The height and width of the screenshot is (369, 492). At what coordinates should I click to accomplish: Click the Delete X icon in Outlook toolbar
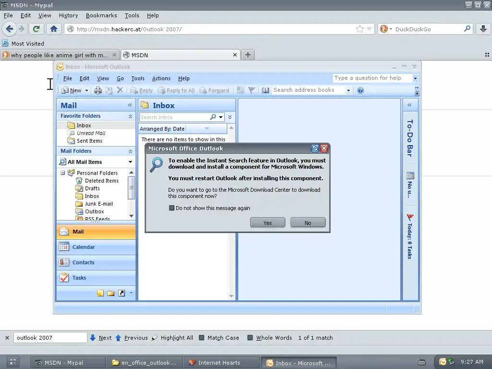coord(120,90)
